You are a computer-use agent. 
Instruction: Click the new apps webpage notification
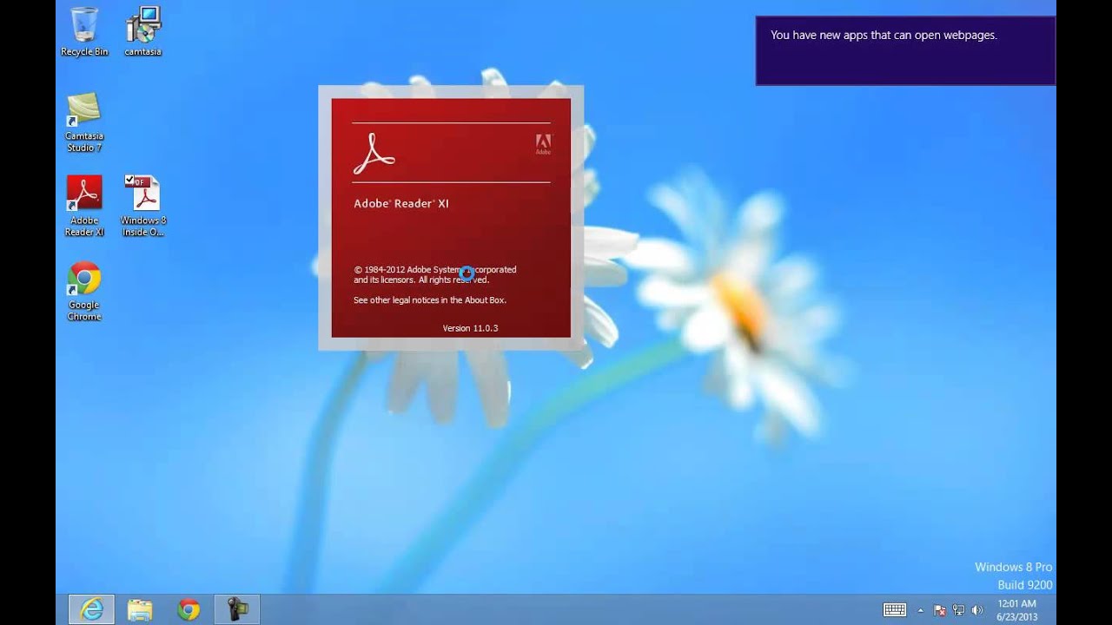click(x=905, y=50)
